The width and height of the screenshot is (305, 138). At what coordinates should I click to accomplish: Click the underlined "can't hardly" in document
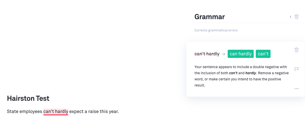click(x=56, y=111)
